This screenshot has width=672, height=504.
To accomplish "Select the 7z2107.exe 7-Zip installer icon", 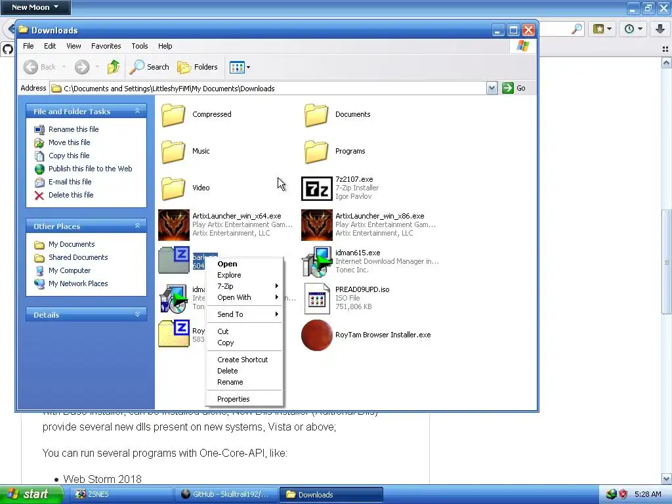I will click(x=317, y=188).
